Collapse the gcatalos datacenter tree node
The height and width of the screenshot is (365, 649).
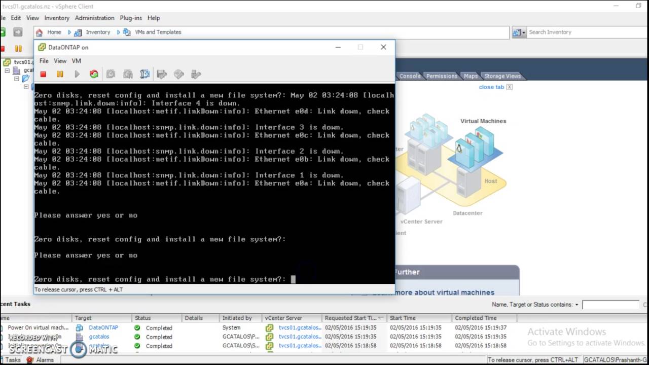click(8, 70)
